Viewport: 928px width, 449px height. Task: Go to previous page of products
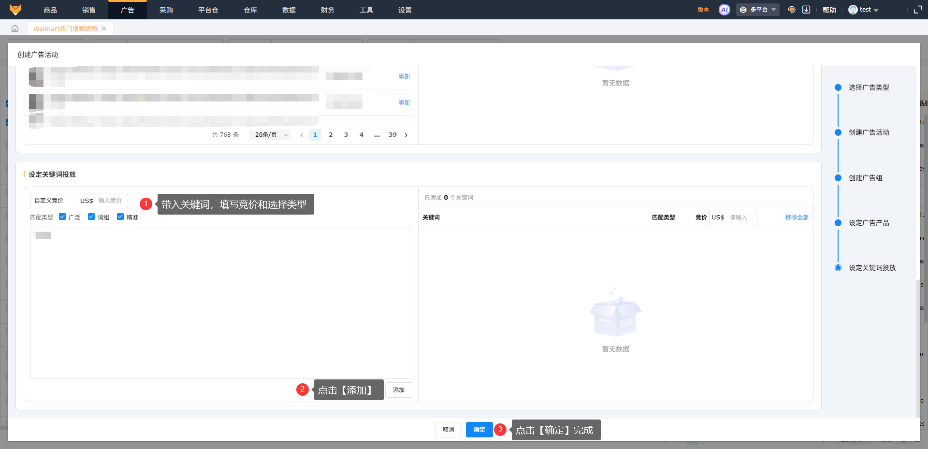[x=302, y=135]
